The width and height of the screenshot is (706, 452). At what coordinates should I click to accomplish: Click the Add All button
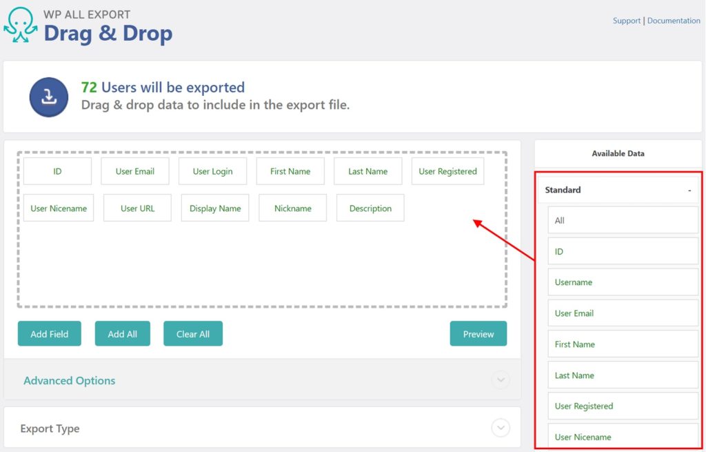(x=122, y=333)
